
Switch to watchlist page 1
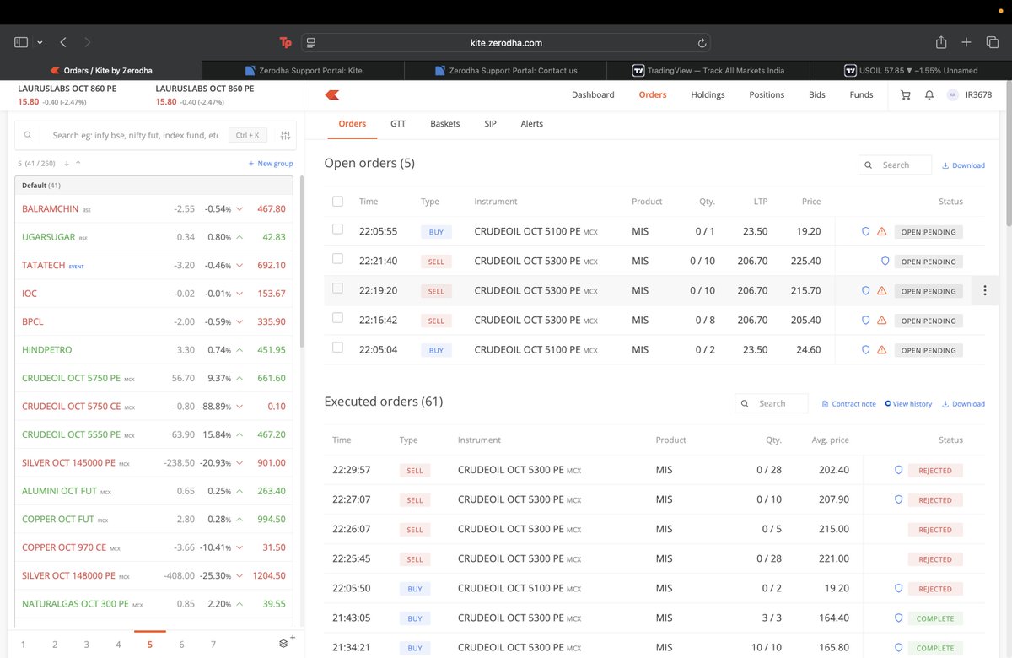(x=23, y=645)
